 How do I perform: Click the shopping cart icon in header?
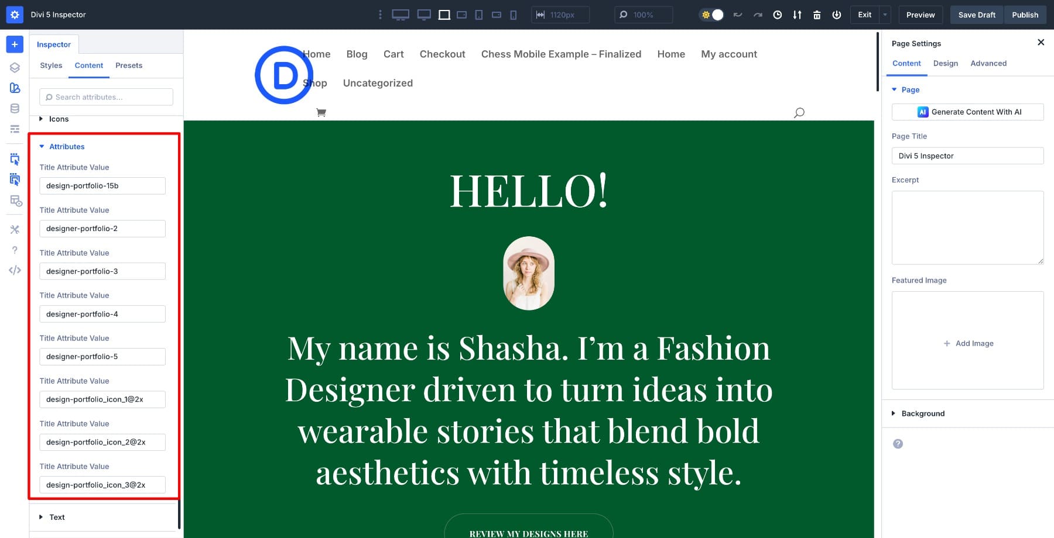tap(321, 112)
